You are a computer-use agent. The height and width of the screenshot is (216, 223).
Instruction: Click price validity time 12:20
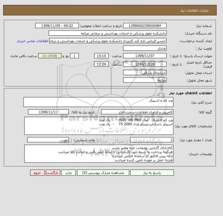(x=101, y=64)
